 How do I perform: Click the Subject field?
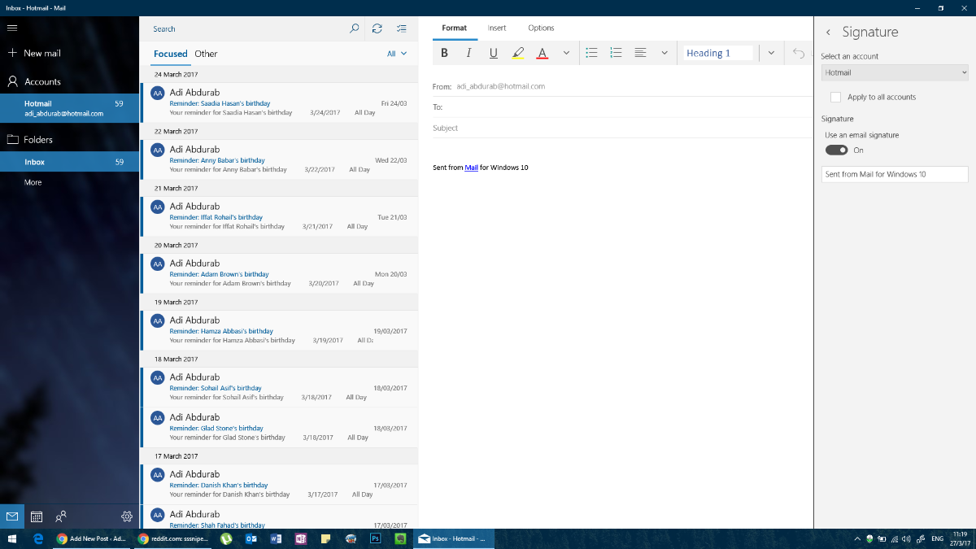(623, 128)
